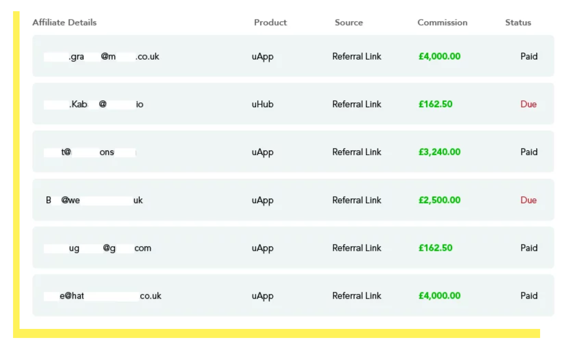The image size is (572, 351).
Task: Click the Due status beside £2,500.00
Action: [x=529, y=200]
